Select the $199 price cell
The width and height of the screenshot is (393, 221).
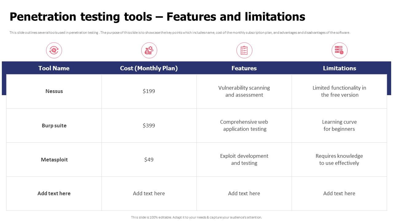149,91
